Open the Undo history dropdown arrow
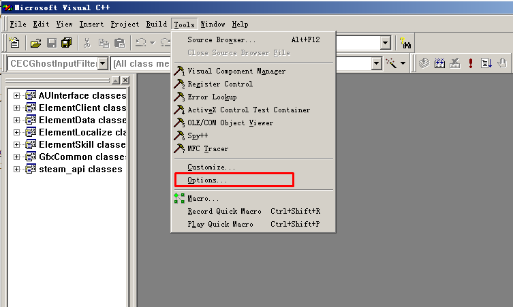The image size is (513, 307). coord(152,43)
